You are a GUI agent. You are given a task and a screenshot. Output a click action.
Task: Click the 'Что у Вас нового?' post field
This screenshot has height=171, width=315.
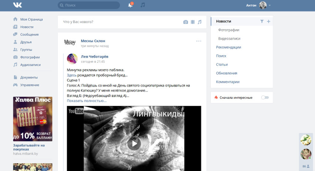click(x=119, y=22)
